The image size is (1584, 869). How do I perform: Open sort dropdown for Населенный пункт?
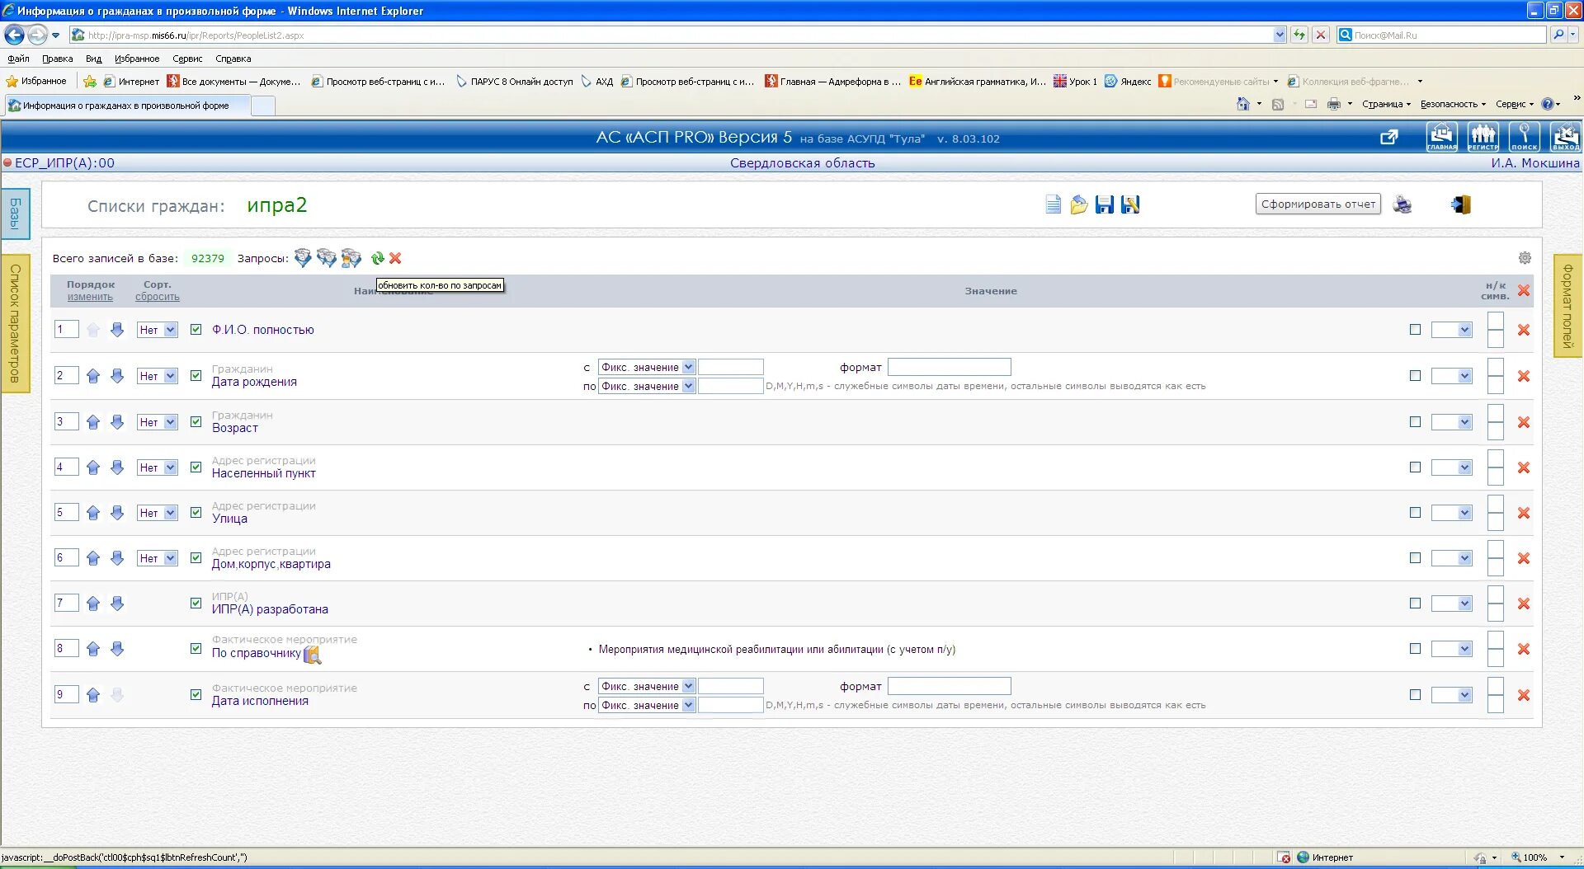pyautogui.click(x=157, y=467)
